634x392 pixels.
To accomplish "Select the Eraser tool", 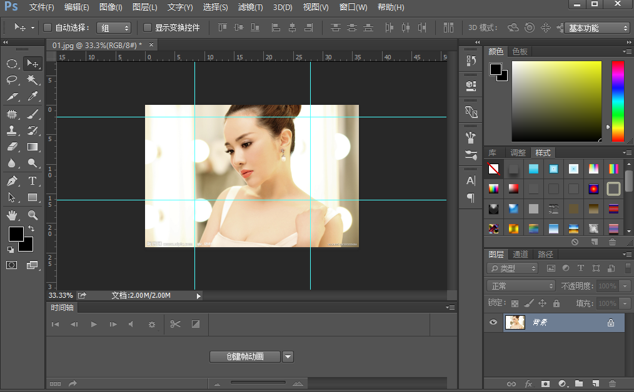I will pyautogui.click(x=12, y=147).
